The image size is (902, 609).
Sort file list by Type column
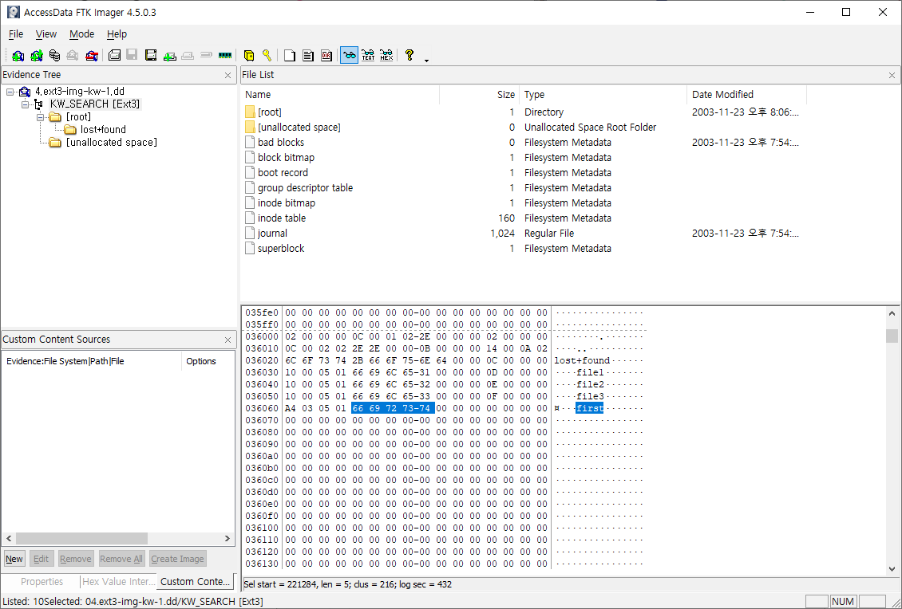tap(603, 95)
